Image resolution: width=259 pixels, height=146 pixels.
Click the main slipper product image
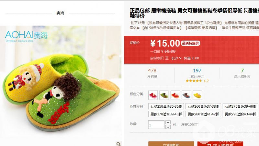(x=61, y=86)
